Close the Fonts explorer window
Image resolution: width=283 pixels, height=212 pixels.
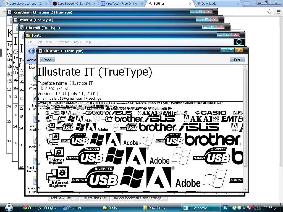(235, 35)
